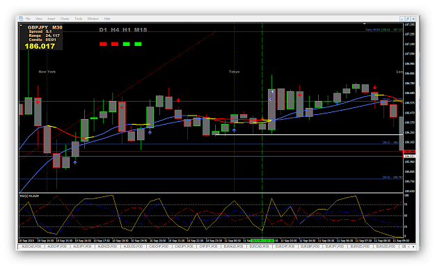Click the right arrow to show more chart tabs

pos(413,247)
